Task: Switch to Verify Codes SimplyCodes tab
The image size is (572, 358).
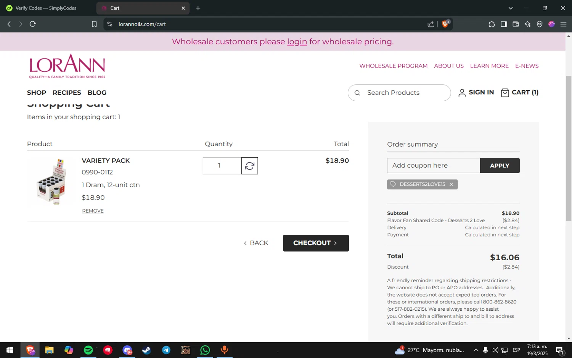Action: click(47, 8)
